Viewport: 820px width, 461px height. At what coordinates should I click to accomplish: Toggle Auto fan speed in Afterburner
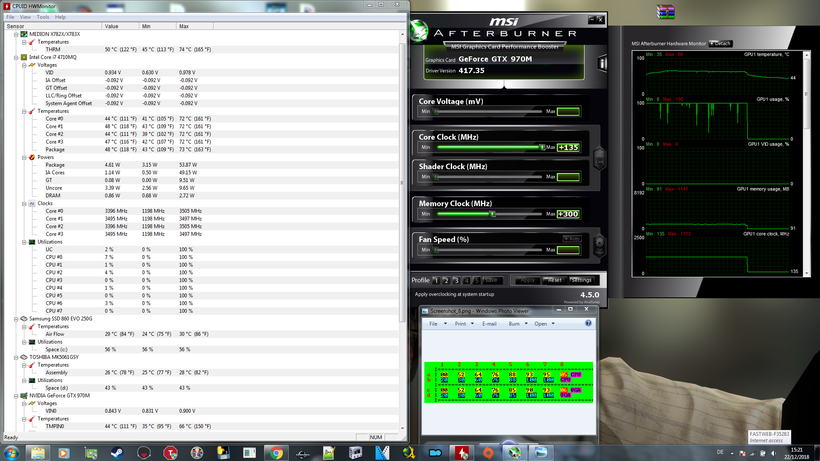(x=572, y=239)
